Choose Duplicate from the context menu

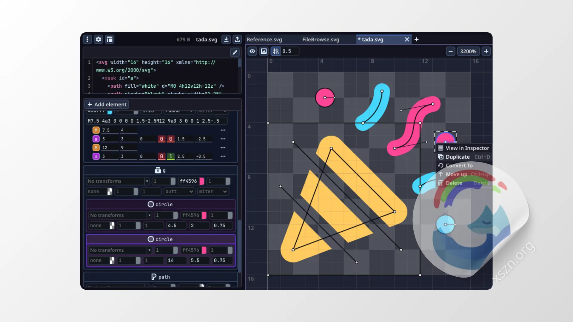tap(458, 157)
